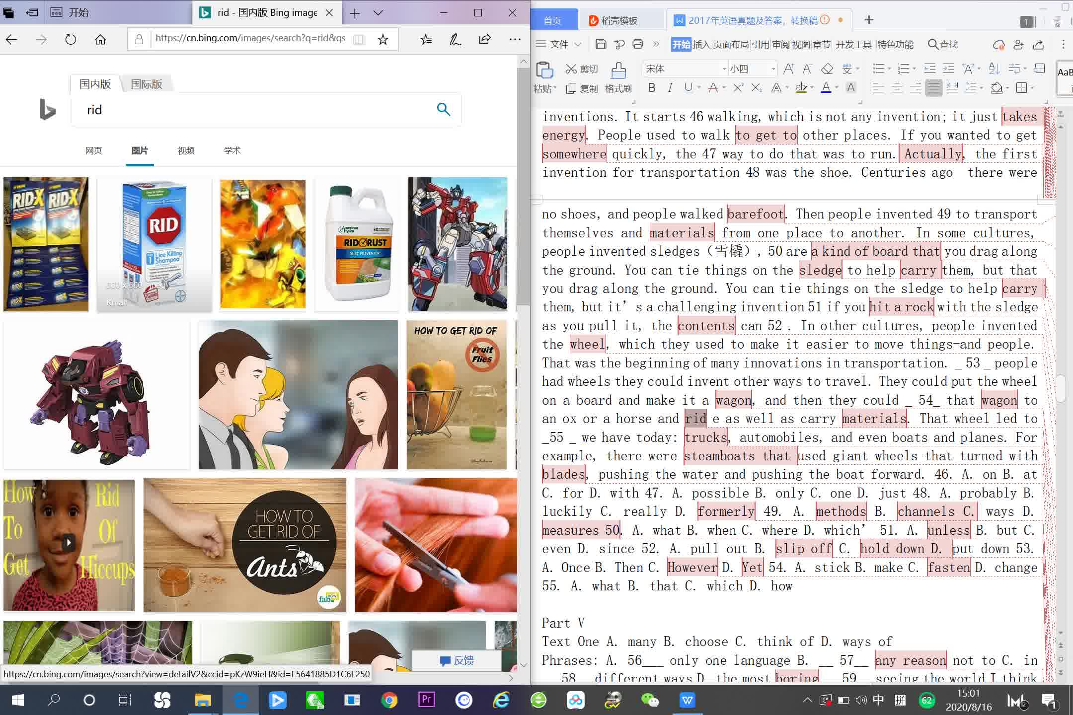Toggle bold formatting in WPS
This screenshot has height=715, width=1073.
pyautogui.click(x=652, y=88)
